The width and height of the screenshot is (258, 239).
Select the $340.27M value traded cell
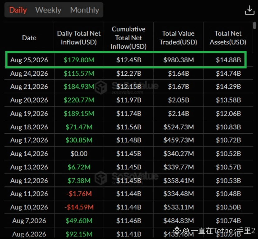point(179,154)
